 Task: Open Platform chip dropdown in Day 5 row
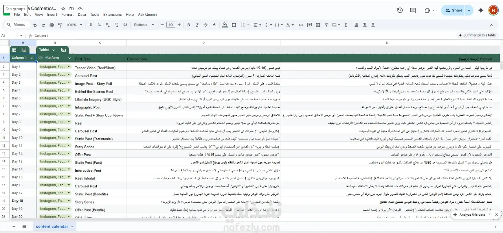(69, 98)
